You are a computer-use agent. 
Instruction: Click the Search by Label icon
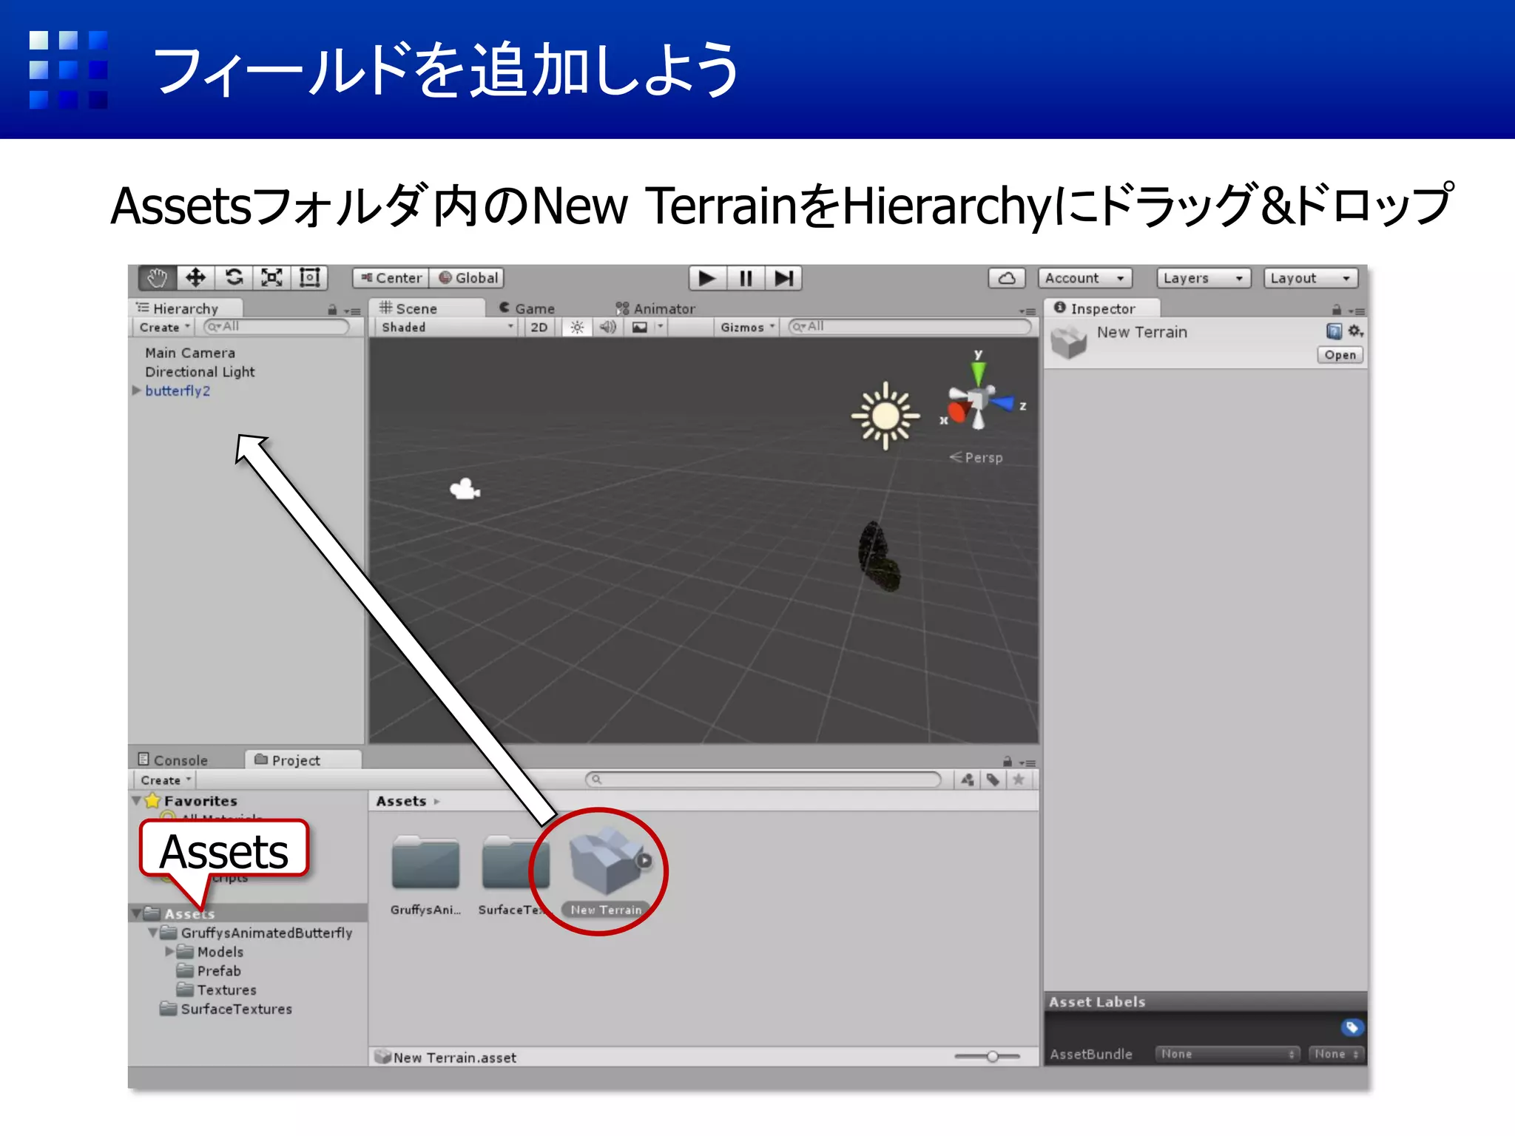pyautogui.click(x=993, y=780)
